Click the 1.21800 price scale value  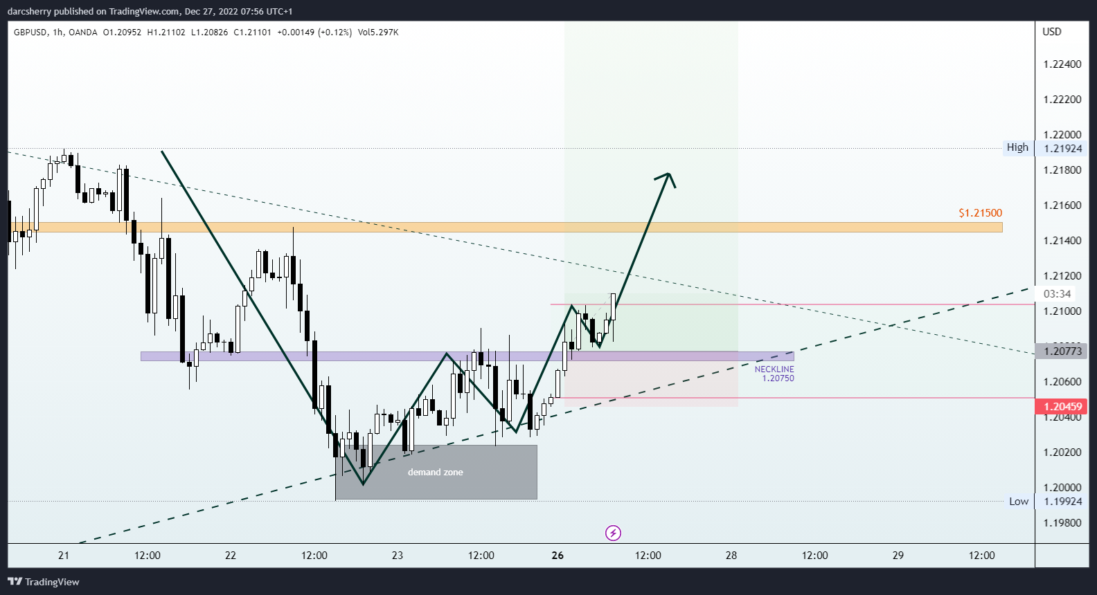[1062, 170]
